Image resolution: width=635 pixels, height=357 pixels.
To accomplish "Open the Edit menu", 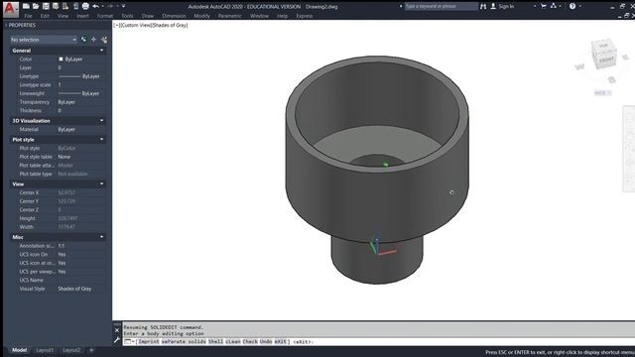I will (45, 16).
